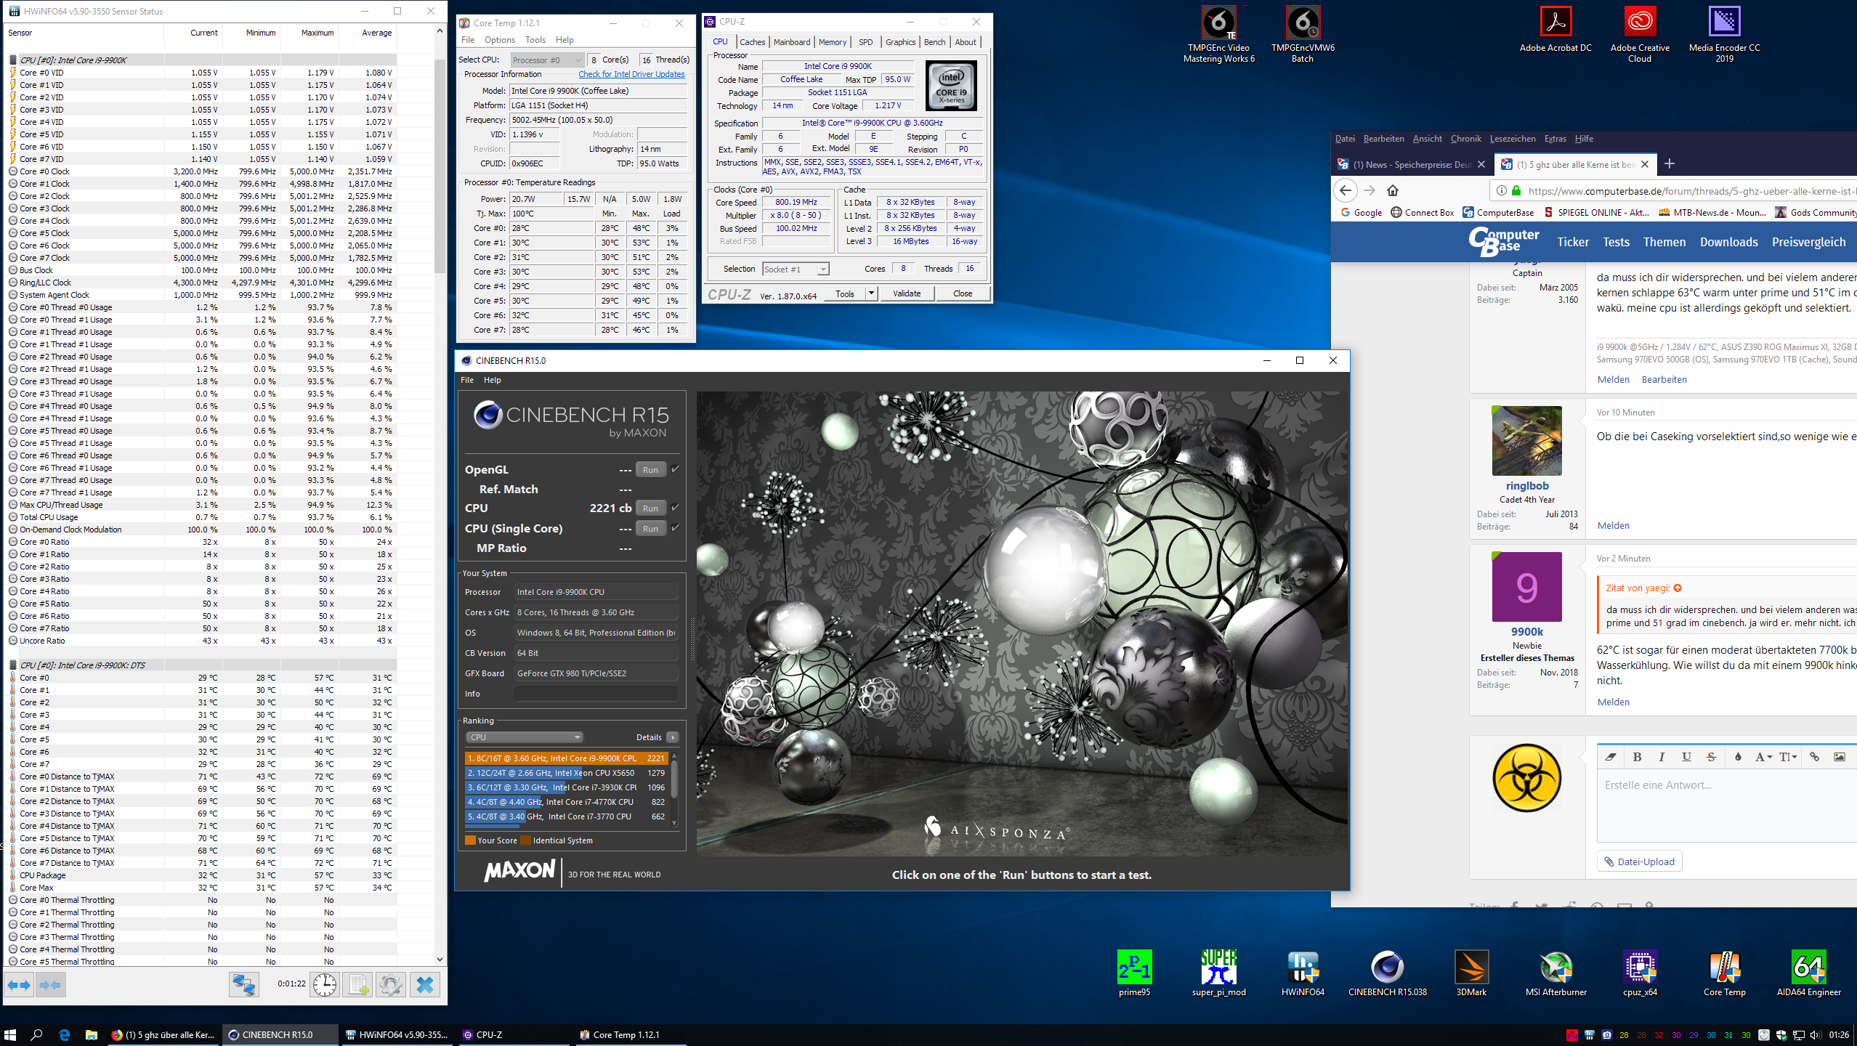Open the editor text color drop icon

pos(1738,757)
